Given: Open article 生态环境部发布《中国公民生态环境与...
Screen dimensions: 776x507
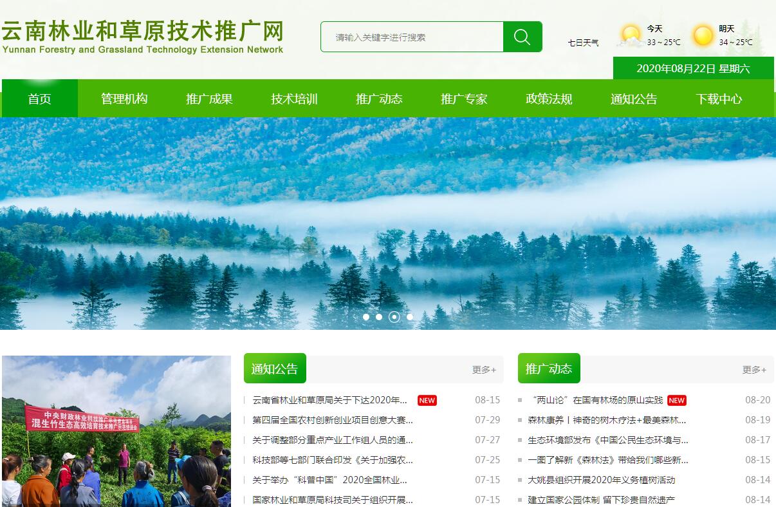Looking at the screenshot, I should (x=608, y=440).
